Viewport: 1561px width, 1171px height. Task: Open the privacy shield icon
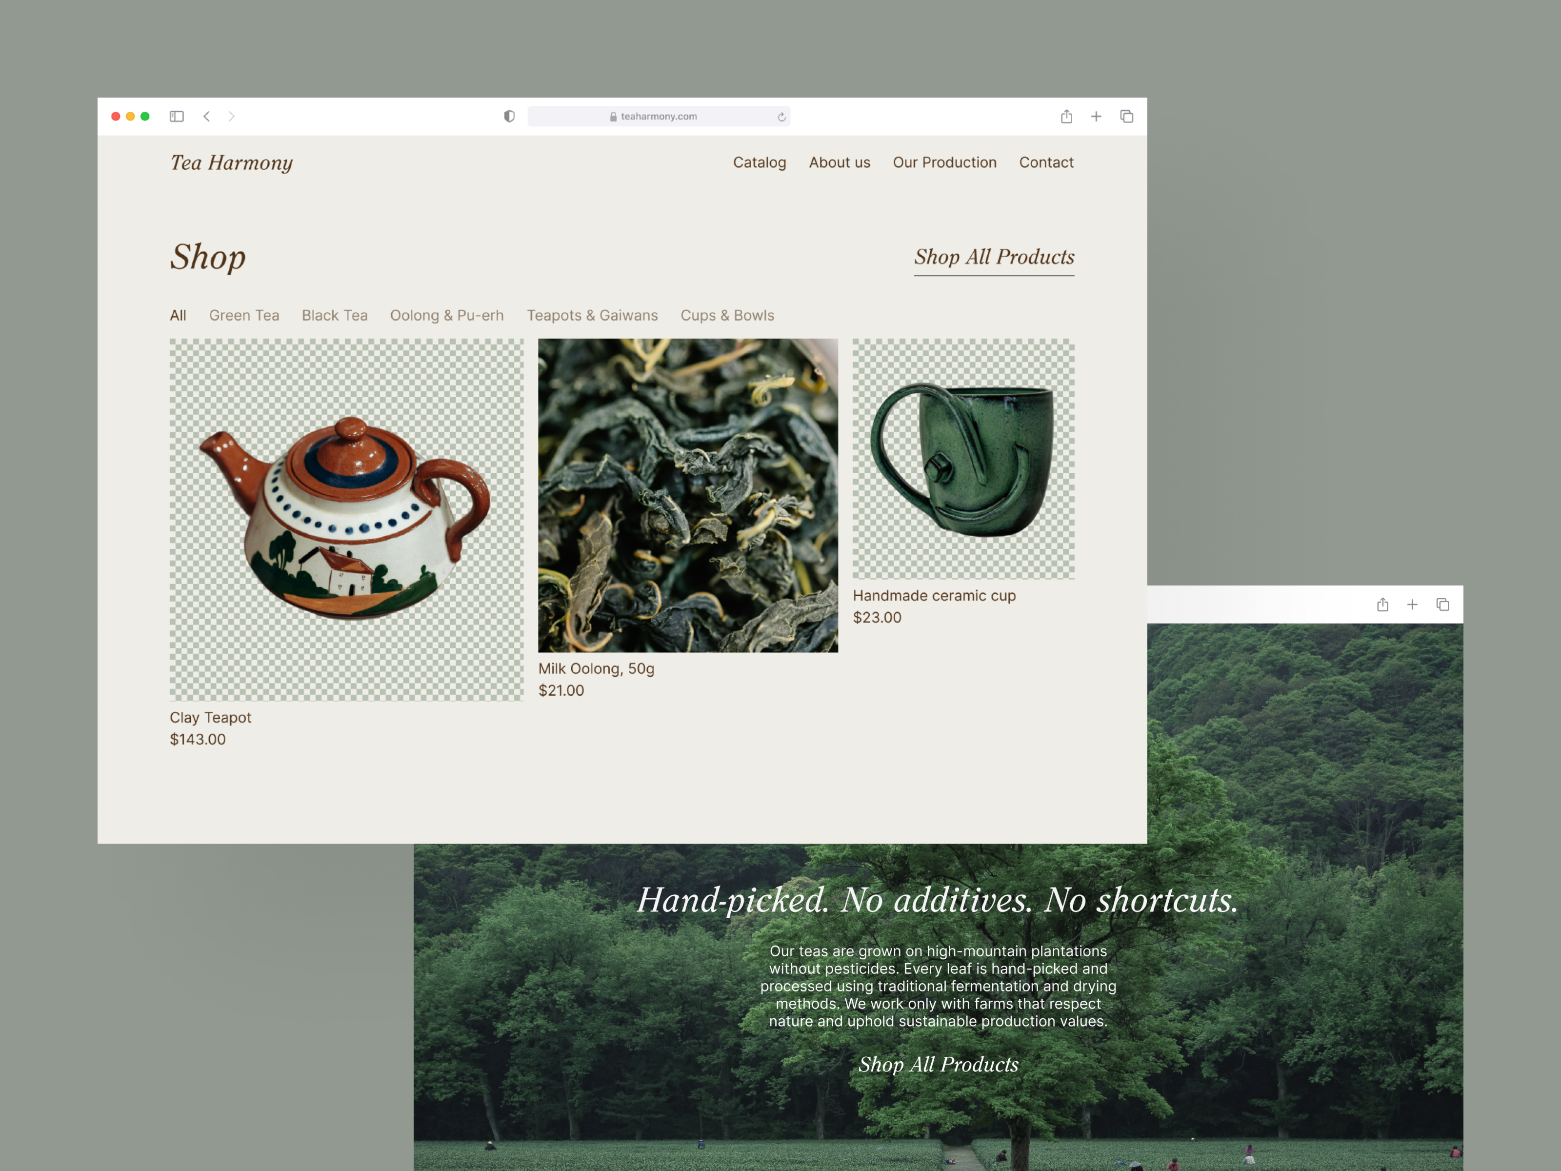click(509, 117)
